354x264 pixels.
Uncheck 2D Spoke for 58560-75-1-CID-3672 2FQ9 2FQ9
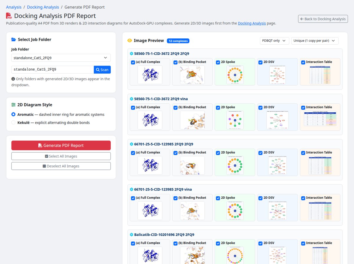tap(218, 62)
